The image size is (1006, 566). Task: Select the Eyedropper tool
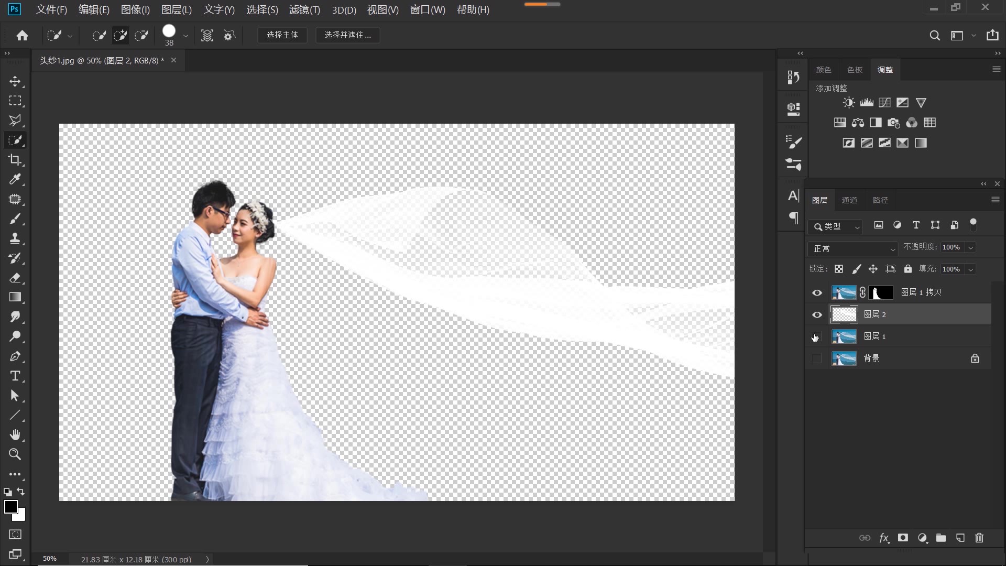click(x=15, y=180)
